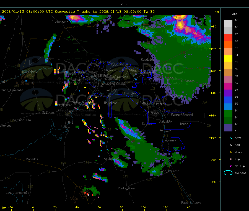Click the white 30HM arrow in legend
The width and height of the screenshot is (249, 211).
[228, 145]
